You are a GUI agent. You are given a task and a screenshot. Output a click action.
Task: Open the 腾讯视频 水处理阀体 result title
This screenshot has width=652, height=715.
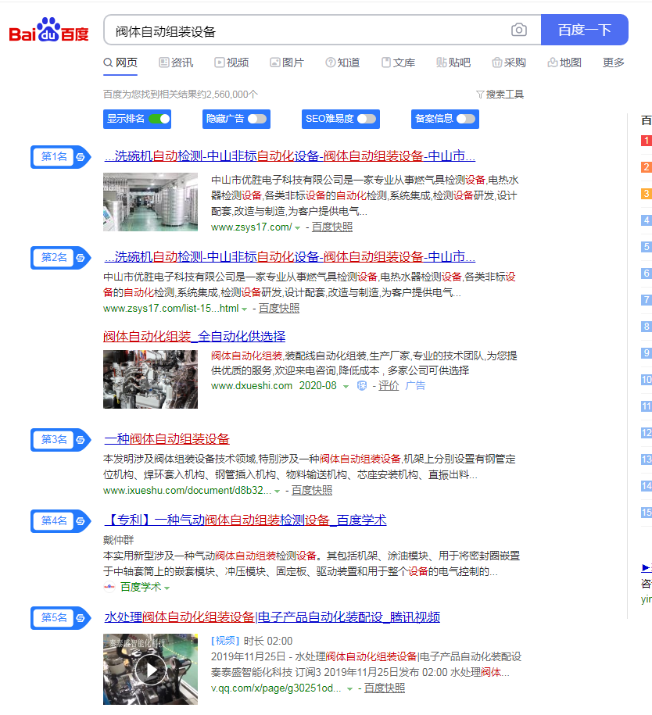(x=272, y=617)
